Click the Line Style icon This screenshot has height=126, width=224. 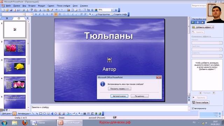85,113
